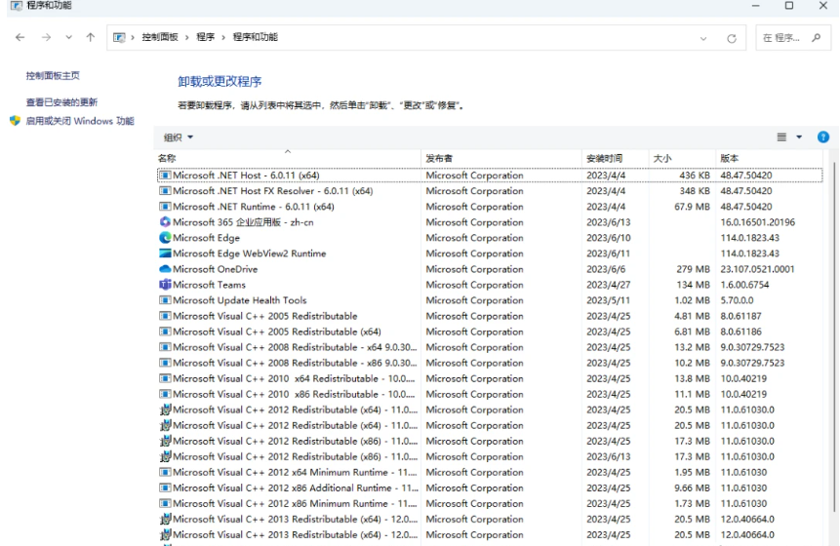840x546 pixels.
Task: Click version 16.0.16501.20196 cell
Action: (x=757, y=222)
